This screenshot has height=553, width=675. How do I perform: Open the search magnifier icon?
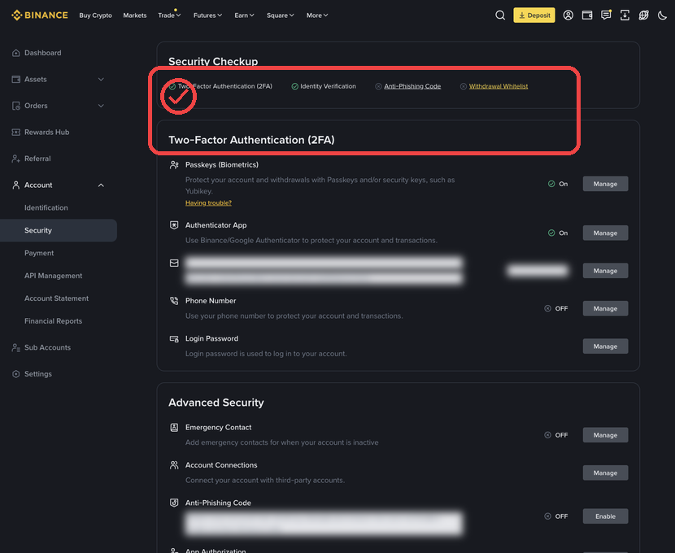[500, 15]
